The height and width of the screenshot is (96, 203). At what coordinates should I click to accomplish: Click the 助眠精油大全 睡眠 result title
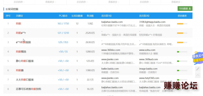149,53
